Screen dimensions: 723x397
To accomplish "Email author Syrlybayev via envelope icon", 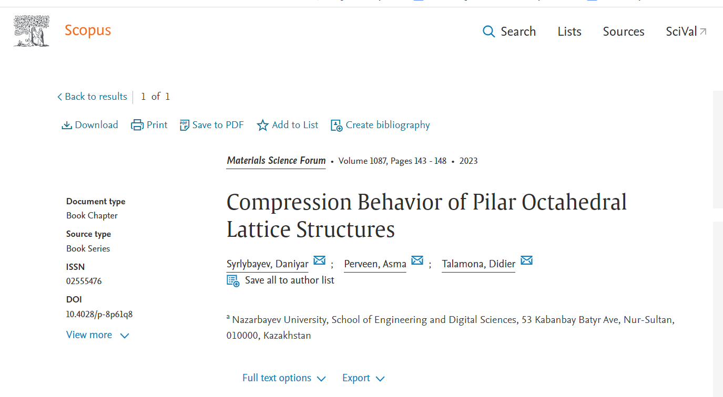I will [x=319, y=260].
